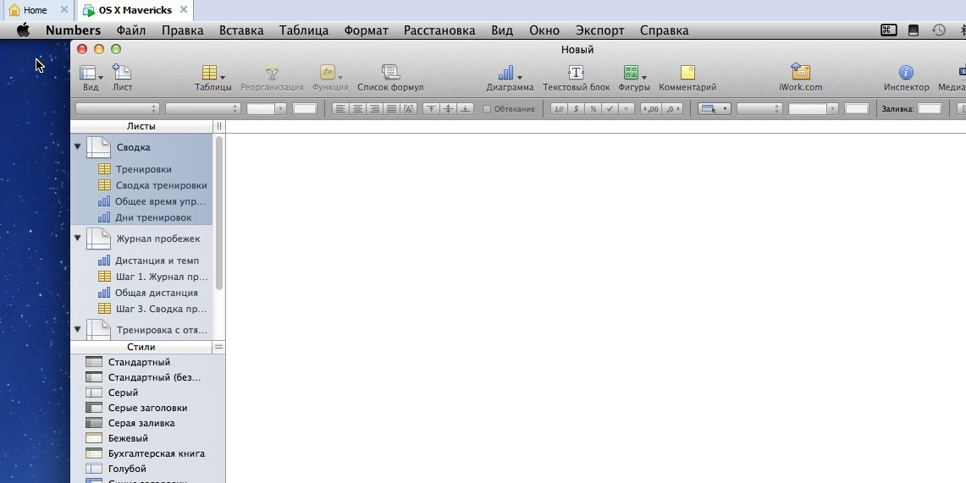Image resolution: width=966 pixels, height=483 pixels.
Task: Open the font style dropdown
Action: 202,109
